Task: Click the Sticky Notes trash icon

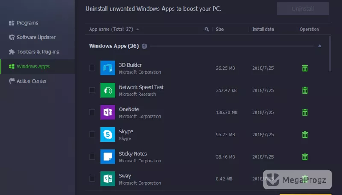Action: [x=305, y=157]
